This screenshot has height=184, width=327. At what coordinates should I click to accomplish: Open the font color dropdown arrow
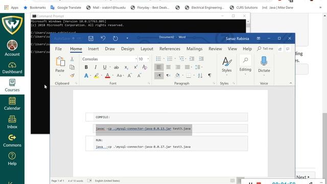click(113, 76)
